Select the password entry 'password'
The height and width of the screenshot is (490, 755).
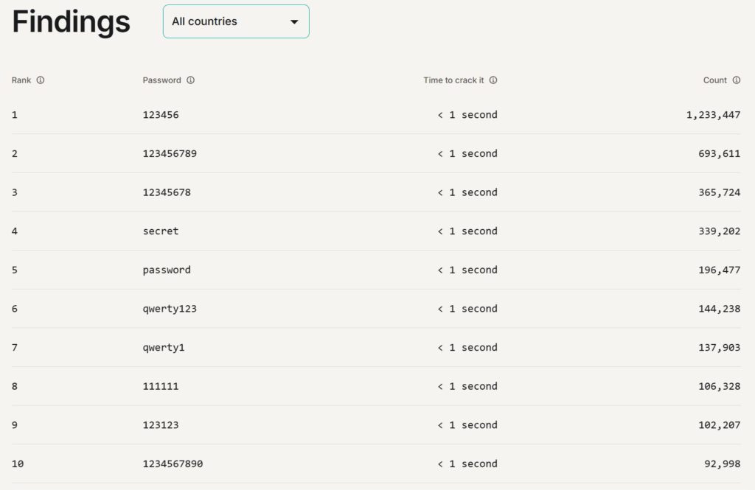(167, 270)
